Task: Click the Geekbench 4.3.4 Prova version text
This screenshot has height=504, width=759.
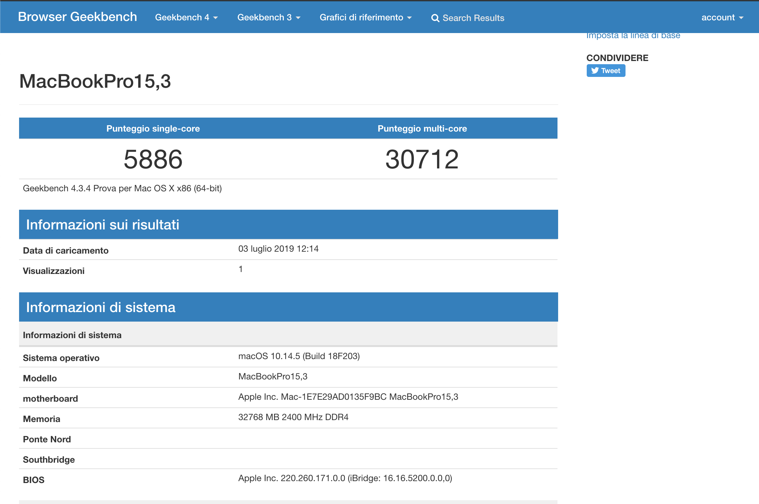Action: (122, 188)
